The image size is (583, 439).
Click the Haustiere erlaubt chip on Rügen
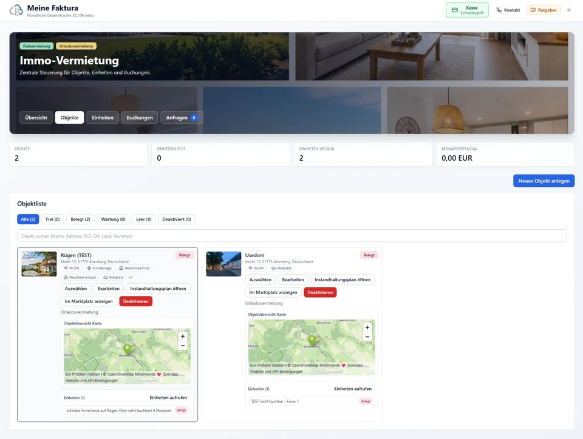tap(80, 277)
